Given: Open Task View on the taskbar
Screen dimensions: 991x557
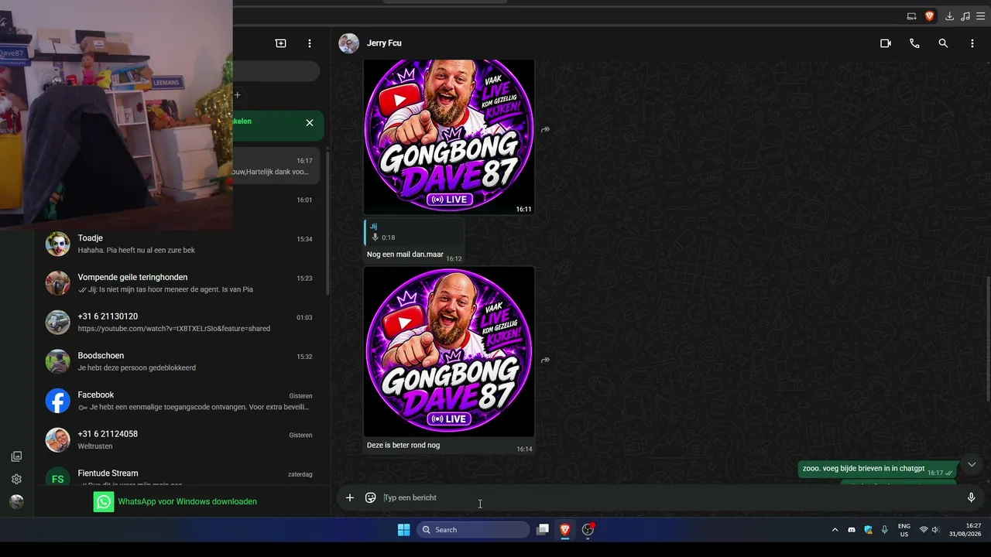Looking at the screenshot, I should pyautogui.click(x=544, y=530).
